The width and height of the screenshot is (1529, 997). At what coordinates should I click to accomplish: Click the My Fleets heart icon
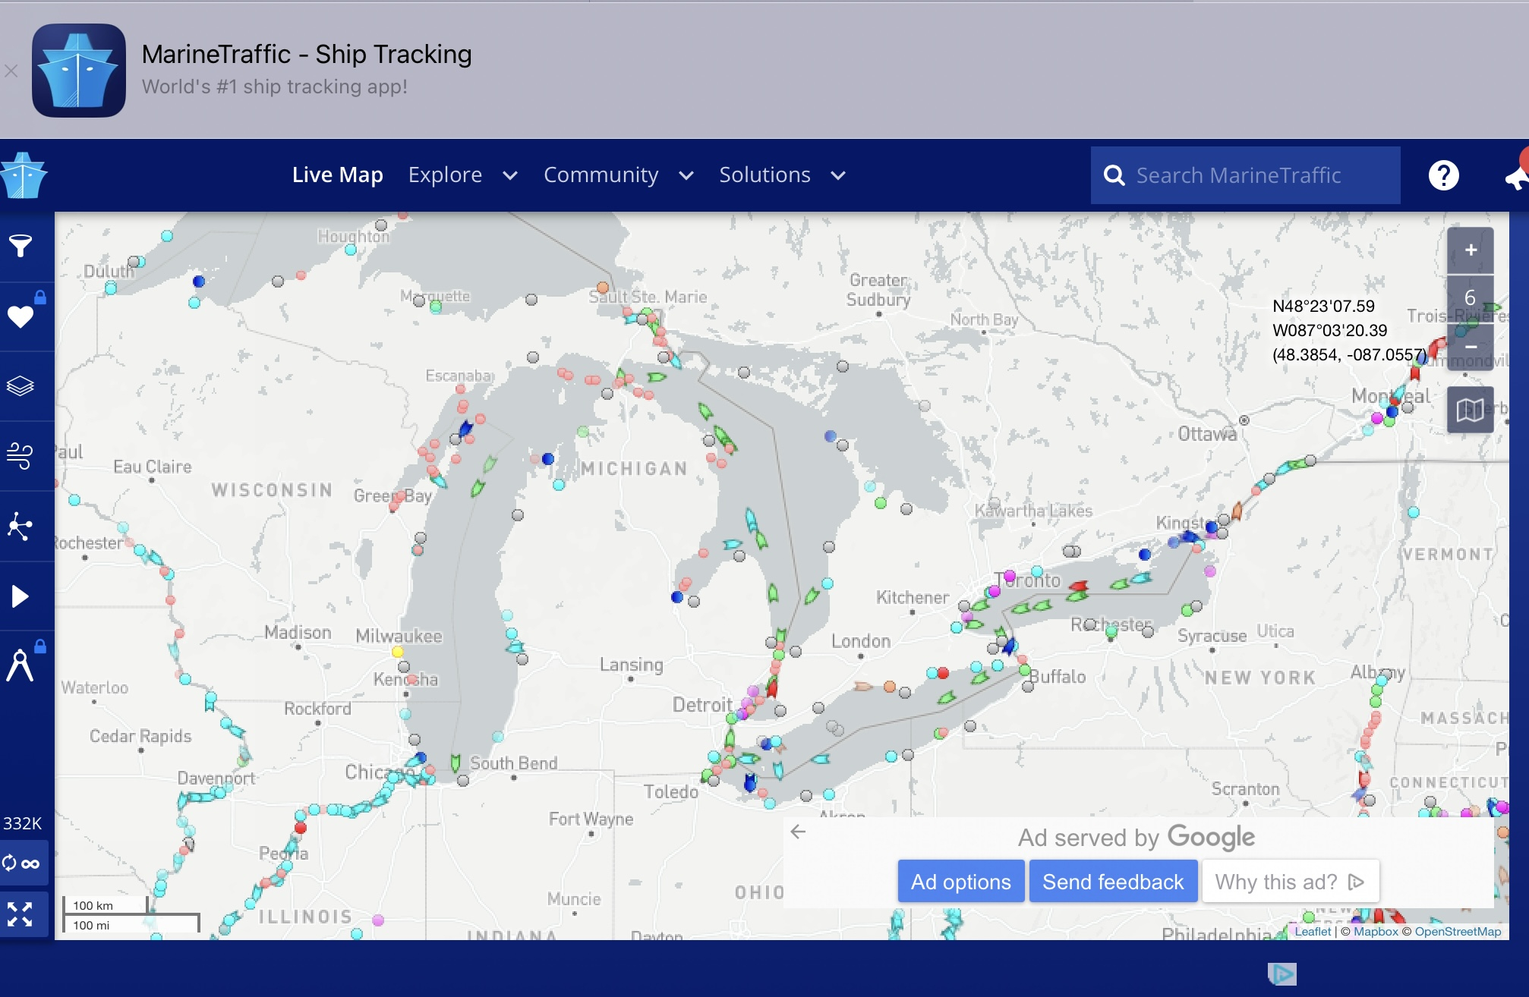pyautogui.click(x=20, y=316)
